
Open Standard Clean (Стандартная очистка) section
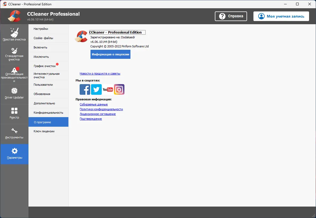[14, 54]
